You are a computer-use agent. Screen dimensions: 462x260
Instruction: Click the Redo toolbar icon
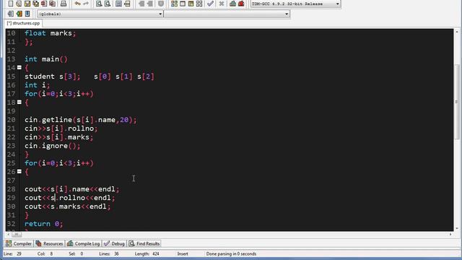[86, 4]
